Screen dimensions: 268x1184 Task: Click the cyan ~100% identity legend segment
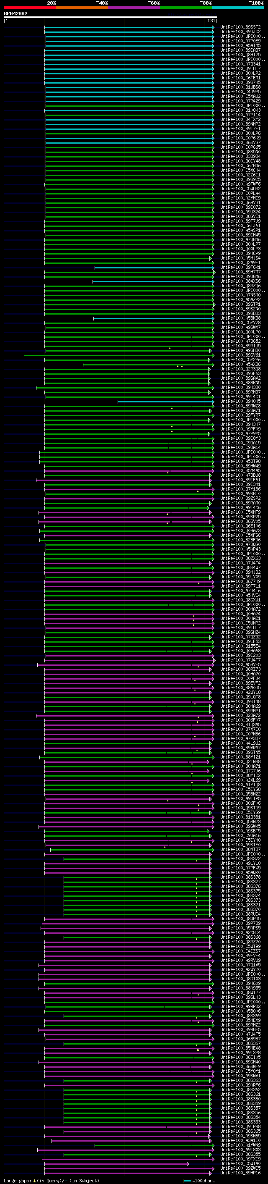point(238,8)
